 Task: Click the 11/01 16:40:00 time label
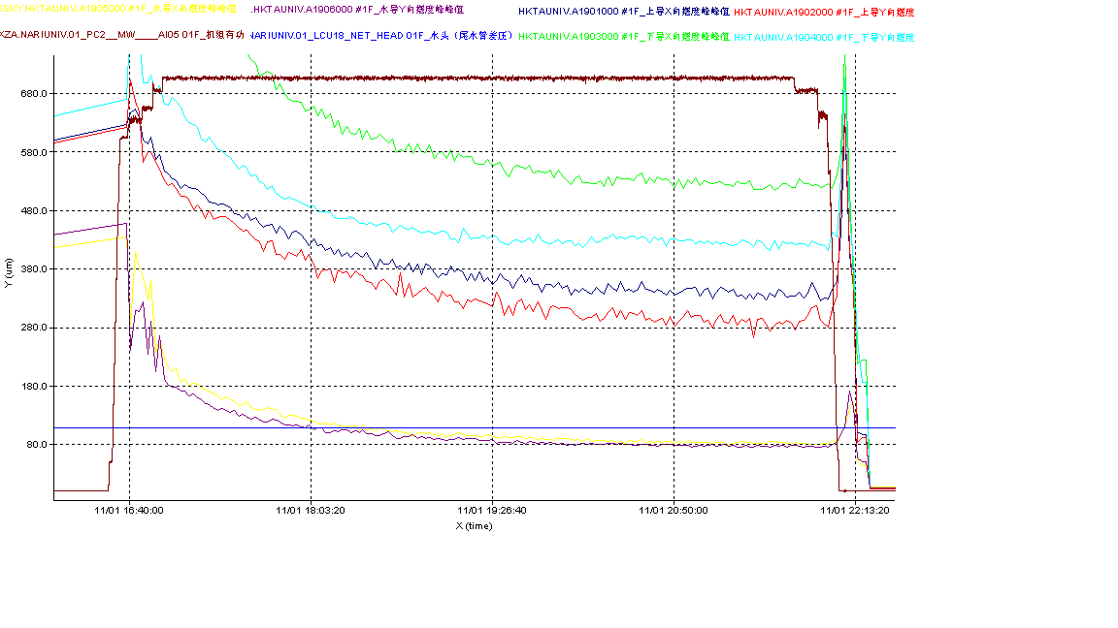128,510
